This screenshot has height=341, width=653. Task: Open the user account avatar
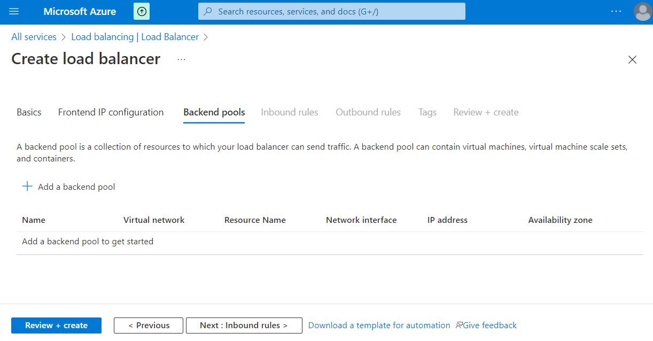click(642, 11)
